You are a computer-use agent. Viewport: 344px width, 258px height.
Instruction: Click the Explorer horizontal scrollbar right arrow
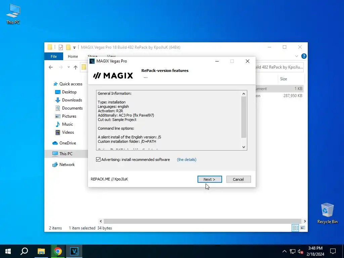click(x=305, y=221)
